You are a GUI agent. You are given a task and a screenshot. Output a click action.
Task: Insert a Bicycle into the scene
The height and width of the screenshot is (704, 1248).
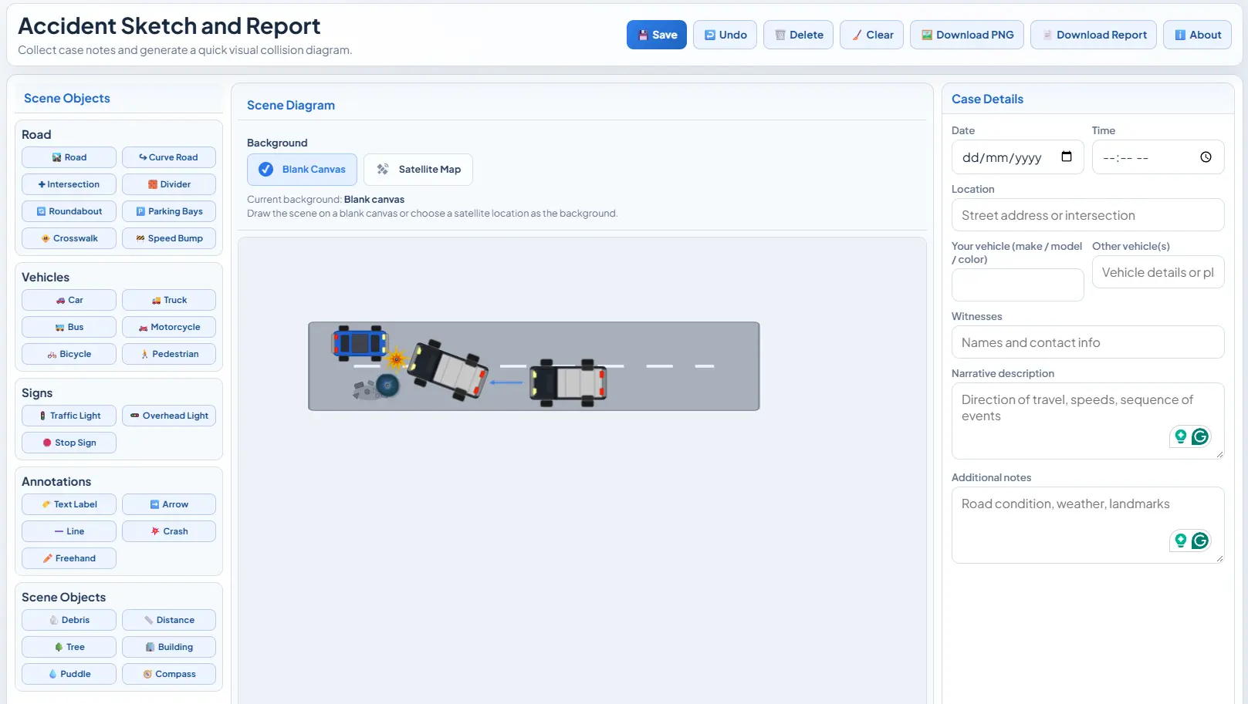tap(69, 354)
